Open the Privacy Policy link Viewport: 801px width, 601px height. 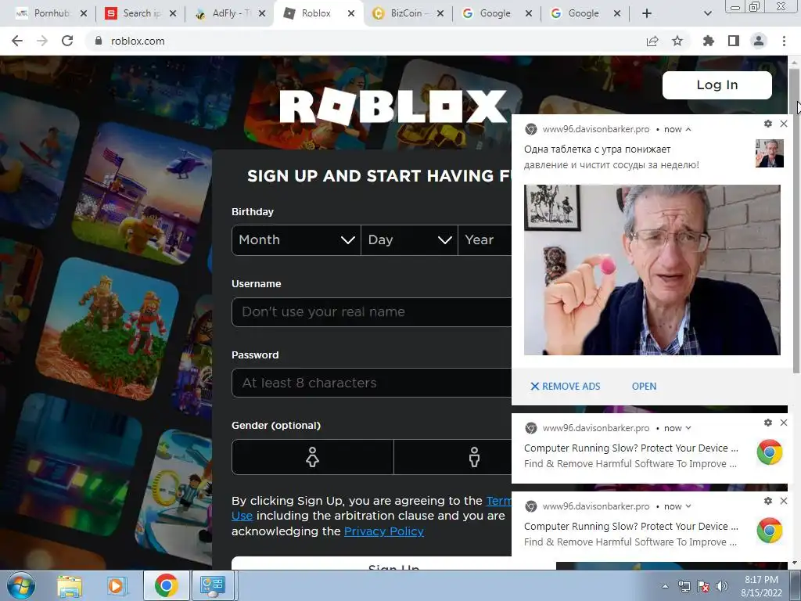383,531
